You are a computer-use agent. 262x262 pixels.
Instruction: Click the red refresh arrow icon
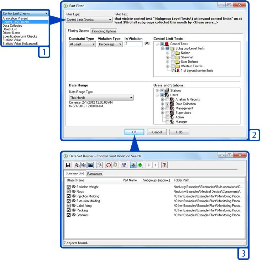108,165
